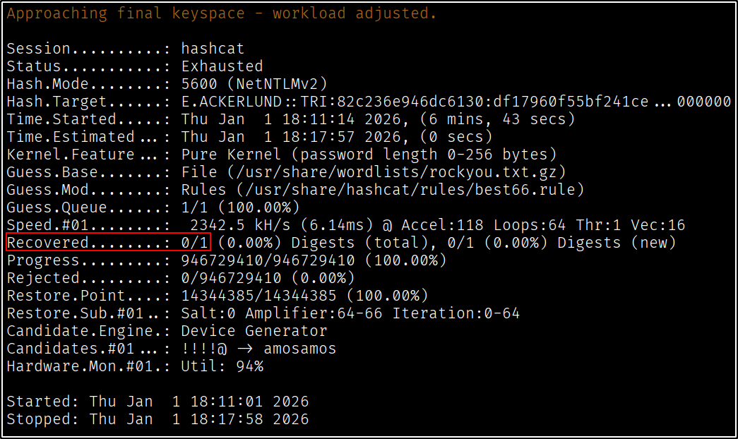This screenshot has width=738, height=439.
Task: Click the Guess.Queue value '1/1 (100.00%)'
Action: point(240,208)
